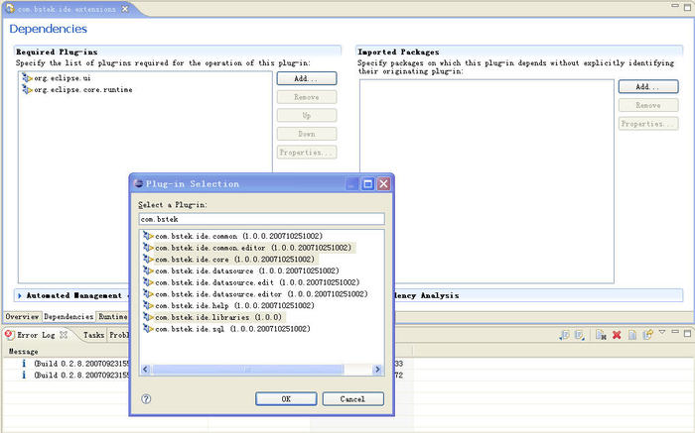Image resolution: width=695 pixels, height=433 pixels.
Task: Click Properties button under Imported Packages
Action: coord(648,124)
